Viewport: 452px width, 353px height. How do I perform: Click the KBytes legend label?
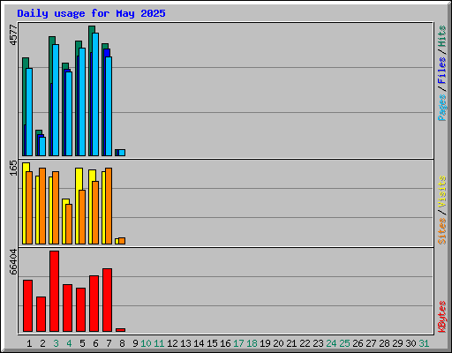[x=441, y=317]
